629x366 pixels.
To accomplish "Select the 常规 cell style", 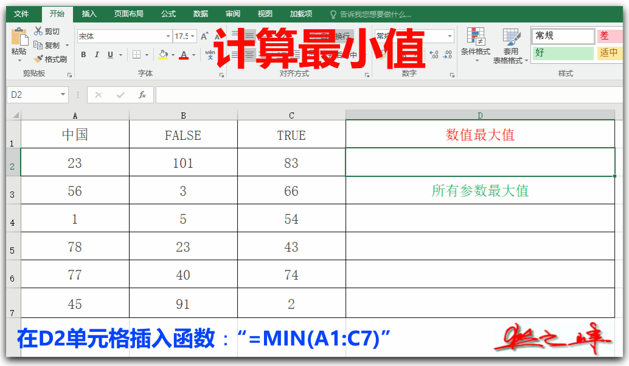I will (563, 36).
